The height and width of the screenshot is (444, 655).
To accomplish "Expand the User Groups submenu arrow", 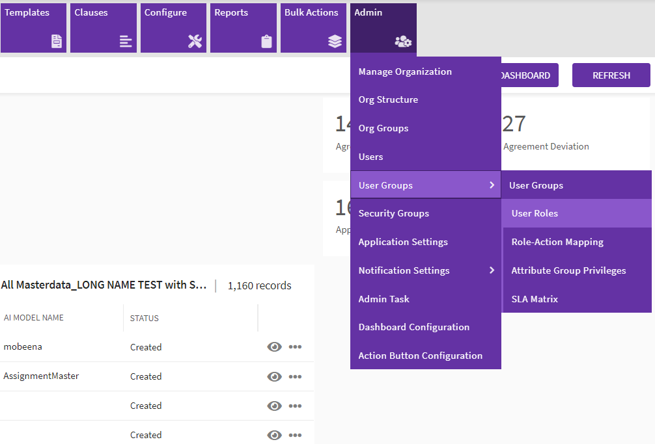I will click(492, 185).
